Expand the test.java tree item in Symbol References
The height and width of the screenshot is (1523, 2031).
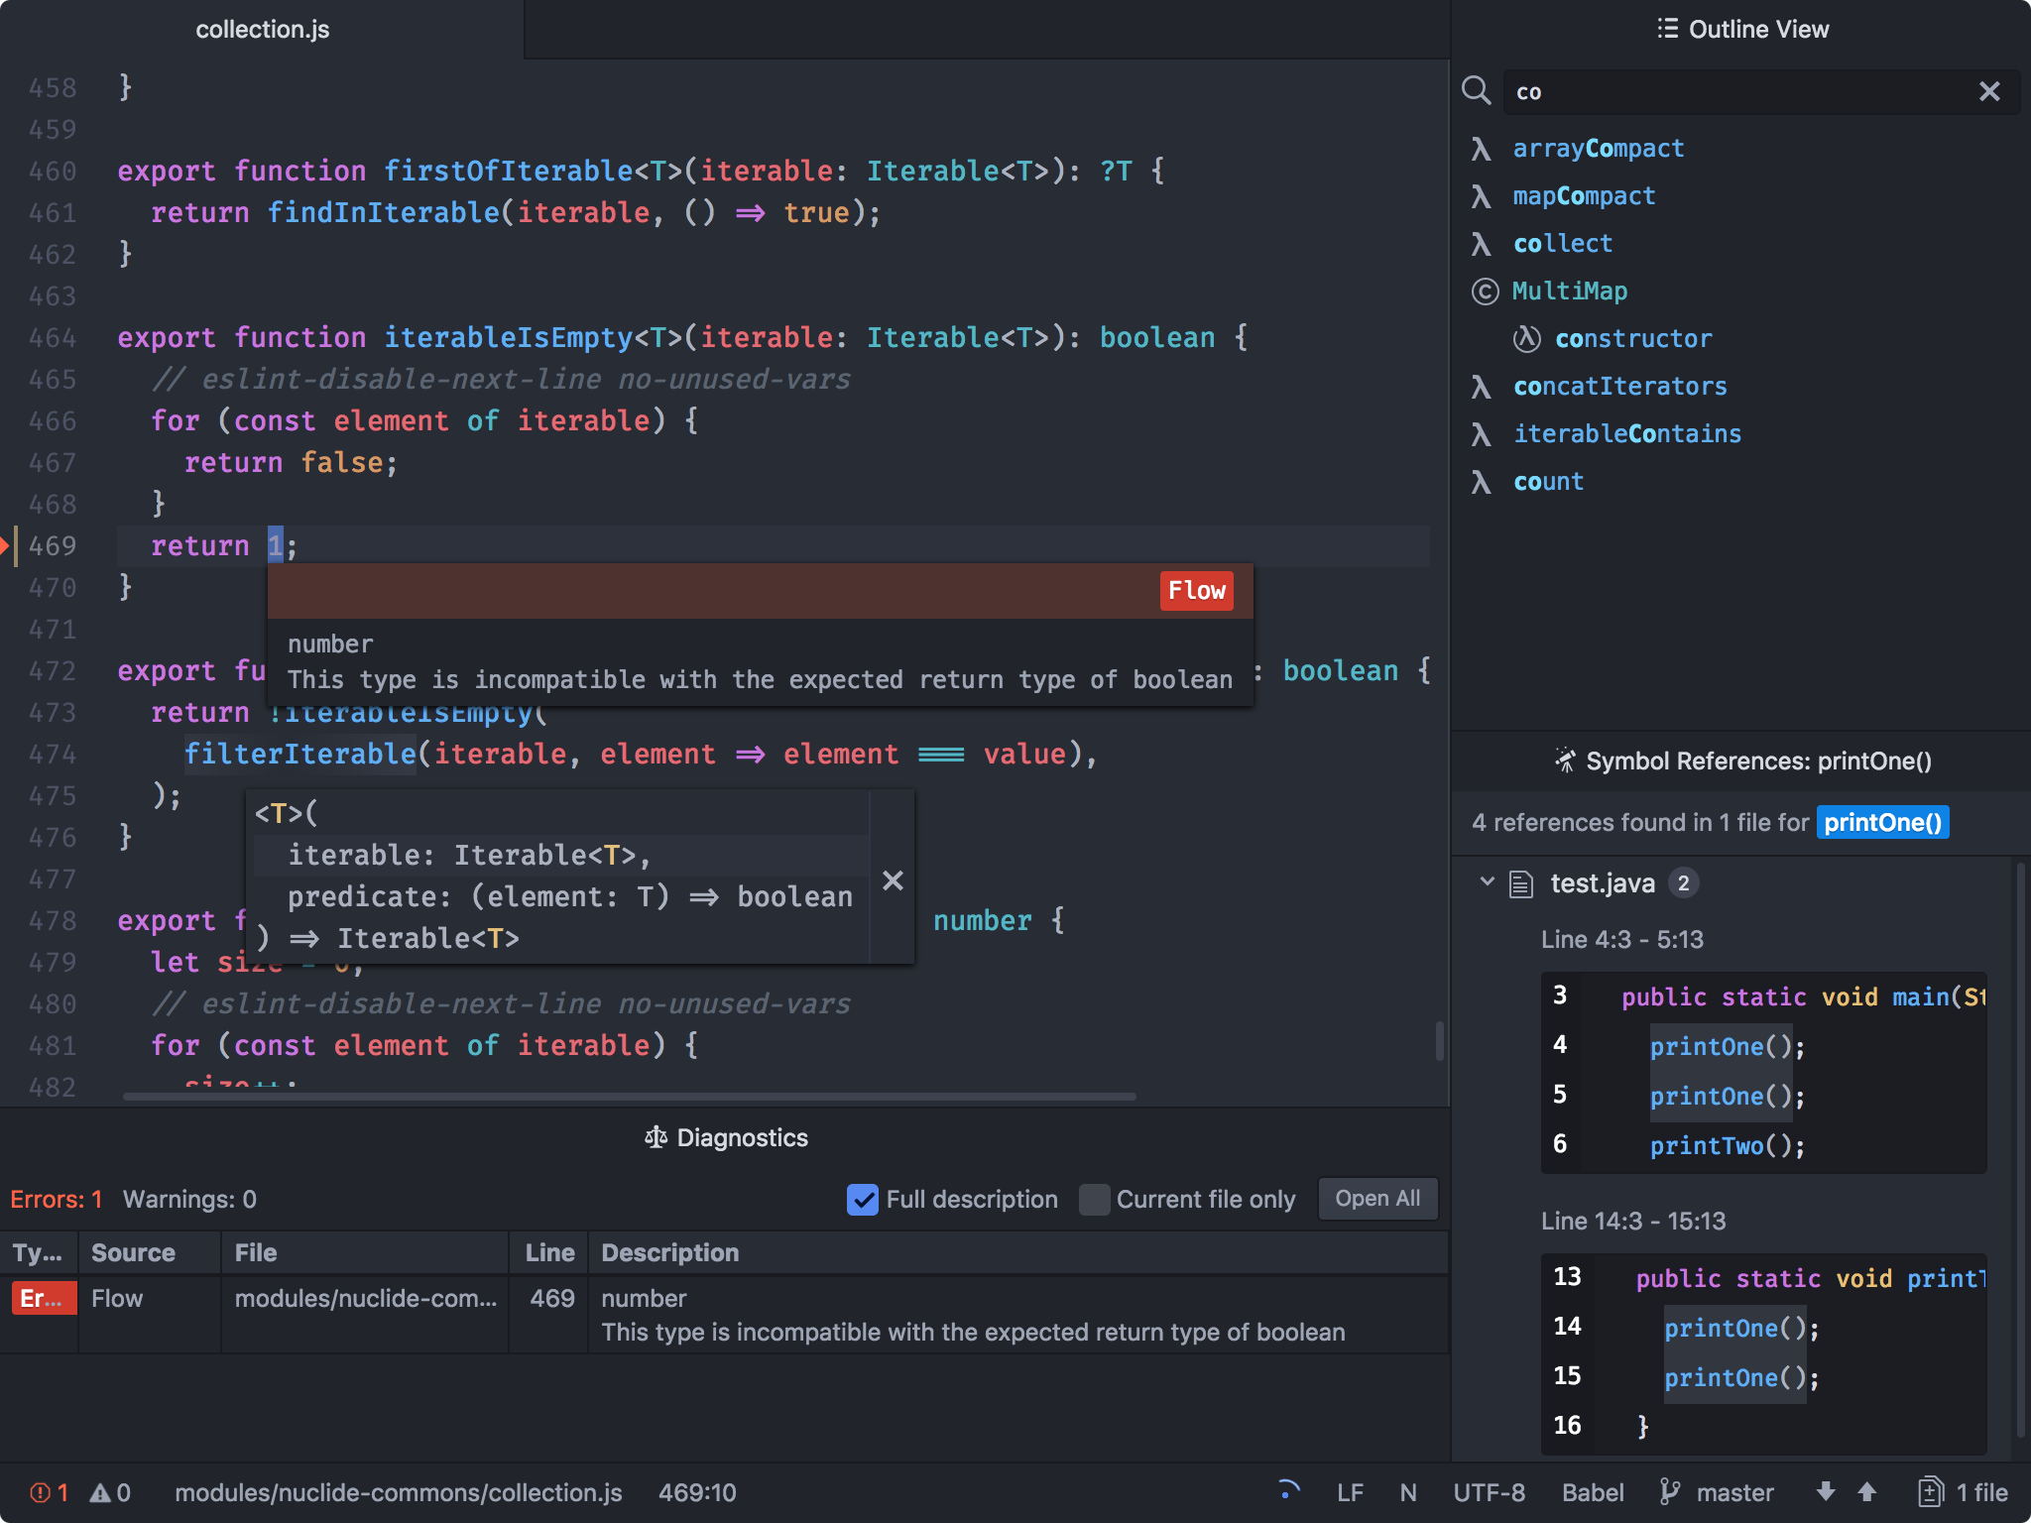pos(1486,881)
